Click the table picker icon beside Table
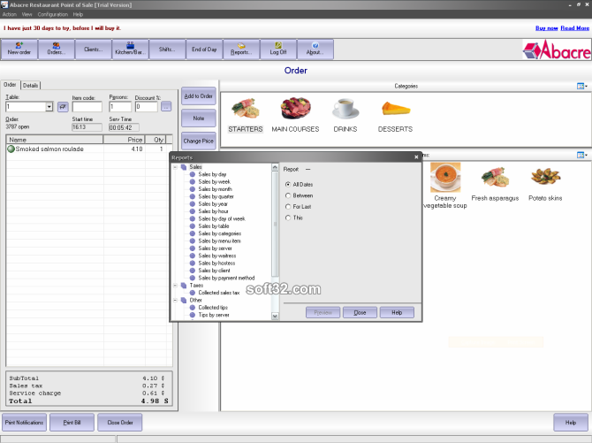The width and height of the screenshot is (592, 443). pyautogui.click(x=63, y=107)
